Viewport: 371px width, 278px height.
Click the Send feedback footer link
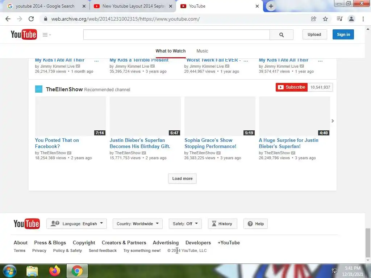tap(103, 250)
